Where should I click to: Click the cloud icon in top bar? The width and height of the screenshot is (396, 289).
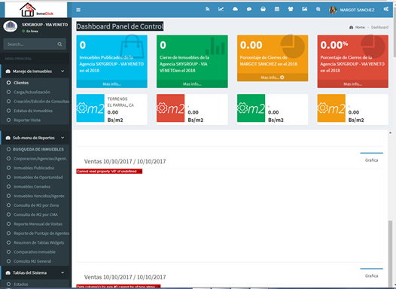(235, 9)
